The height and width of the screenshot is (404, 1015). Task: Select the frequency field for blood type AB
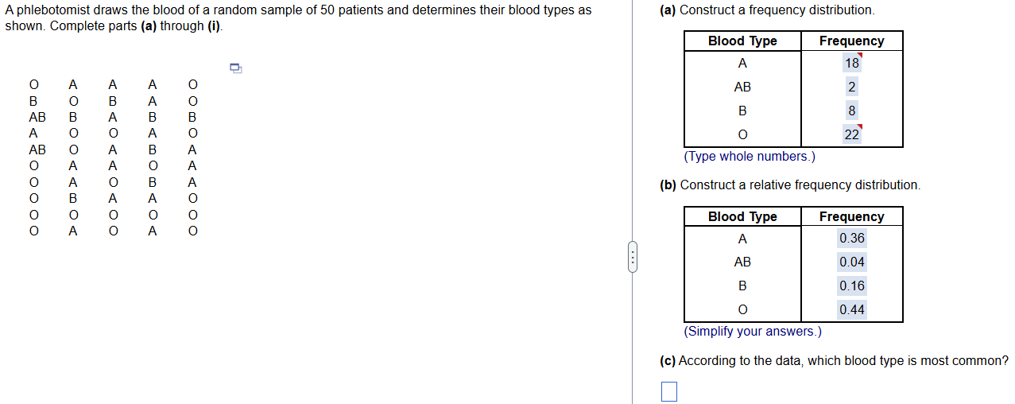851,87
